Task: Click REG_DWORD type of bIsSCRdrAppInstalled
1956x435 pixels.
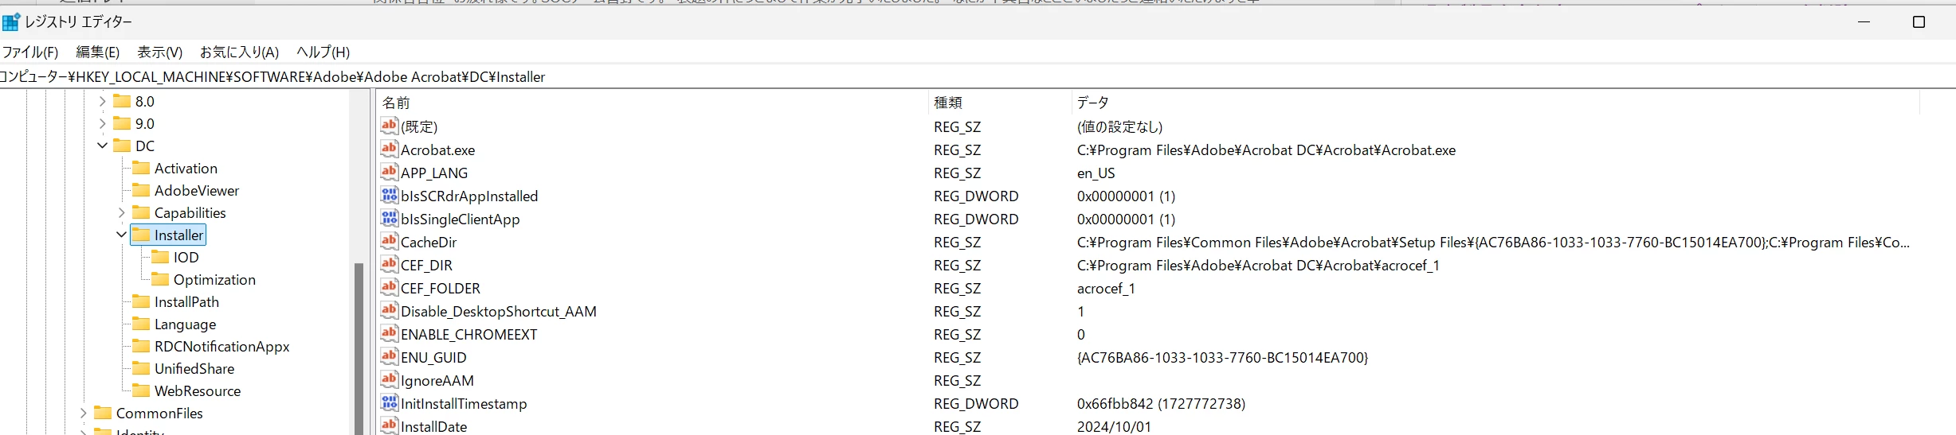Action: pos(976,196)
